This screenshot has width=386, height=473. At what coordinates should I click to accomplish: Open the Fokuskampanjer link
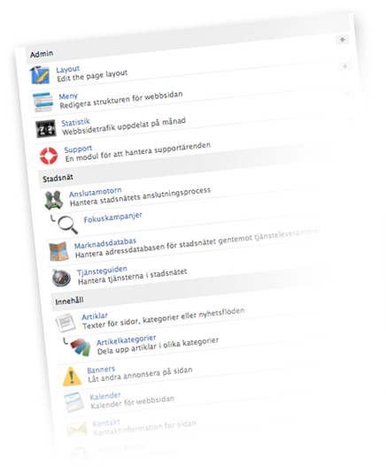tap(113, 217)
